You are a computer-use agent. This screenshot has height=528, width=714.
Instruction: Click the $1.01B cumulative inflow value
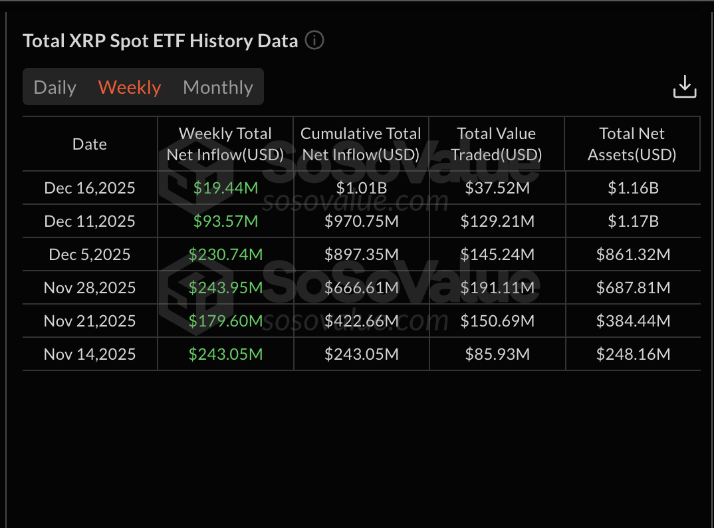click(x=361, y=188)
